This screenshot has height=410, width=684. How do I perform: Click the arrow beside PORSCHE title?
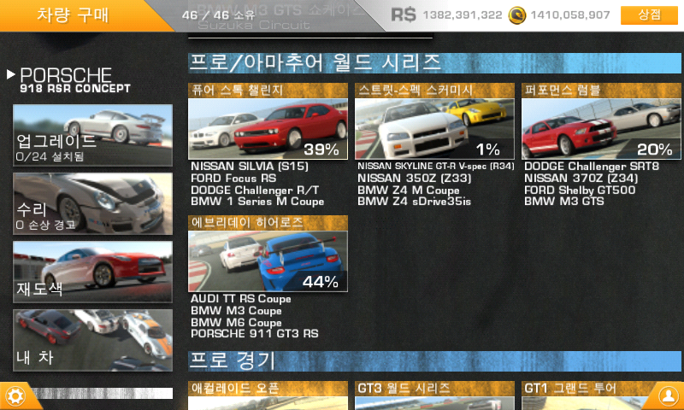click(x=11, y=74)
